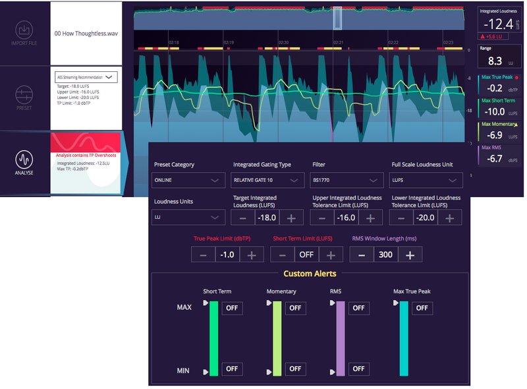The image size is (527, 389).
Task: Toggle Short Term MAX alert OFF button
Action: pyautogui.click(x=231, y=308)
